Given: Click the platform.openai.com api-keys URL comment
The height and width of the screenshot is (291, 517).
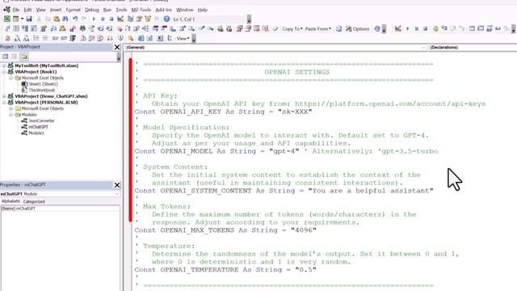Looking at the screenshot, I should coord(390,103).
